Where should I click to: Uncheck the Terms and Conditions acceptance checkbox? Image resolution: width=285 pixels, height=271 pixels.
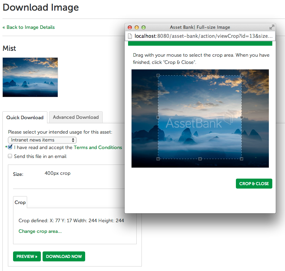[10, 147]
